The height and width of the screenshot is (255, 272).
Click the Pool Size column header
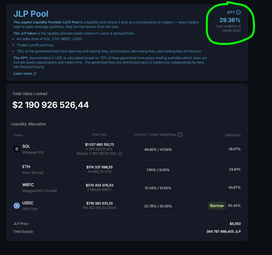click(x=99, y=135)
